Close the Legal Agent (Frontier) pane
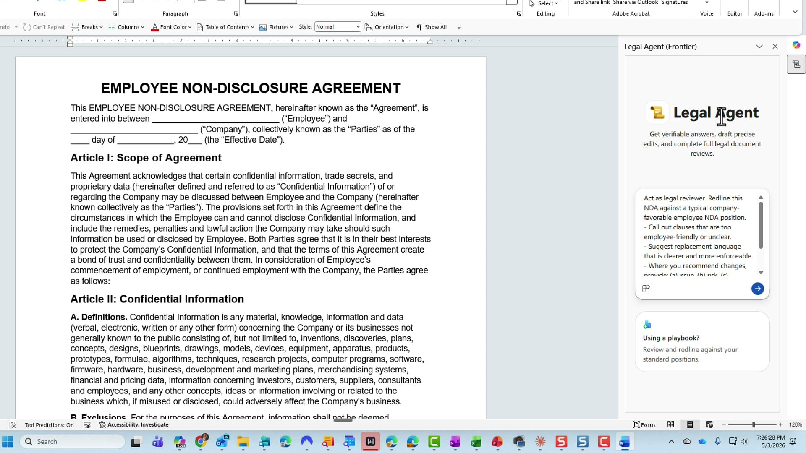The image size is (806, 453). point(775,47)
